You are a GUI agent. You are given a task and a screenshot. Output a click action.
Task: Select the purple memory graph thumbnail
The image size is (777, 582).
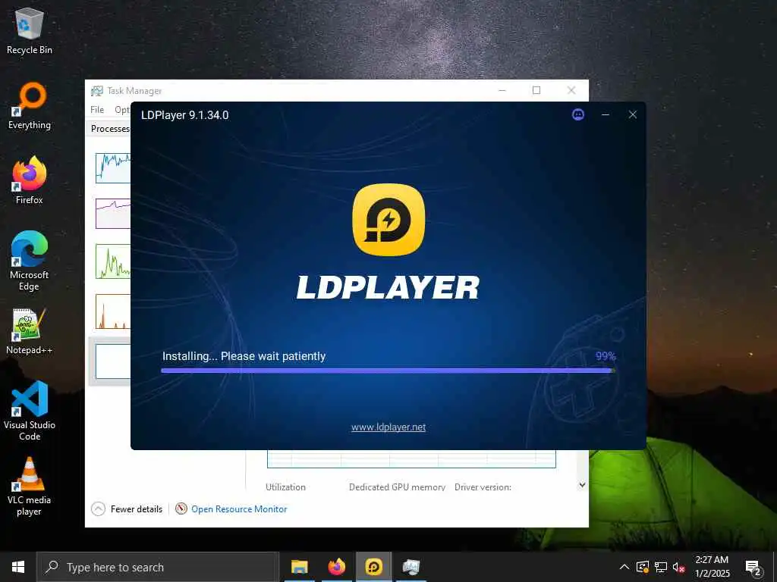[113, 213]
